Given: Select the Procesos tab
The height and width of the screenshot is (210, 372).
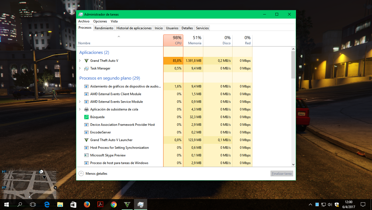Looking at the screenshot, I should click(85, 28).
